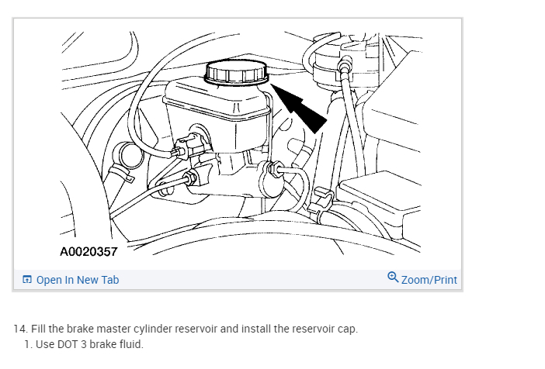Click the reservoir cap in the diagram
The image size is (545, 369).
point(236,72)
